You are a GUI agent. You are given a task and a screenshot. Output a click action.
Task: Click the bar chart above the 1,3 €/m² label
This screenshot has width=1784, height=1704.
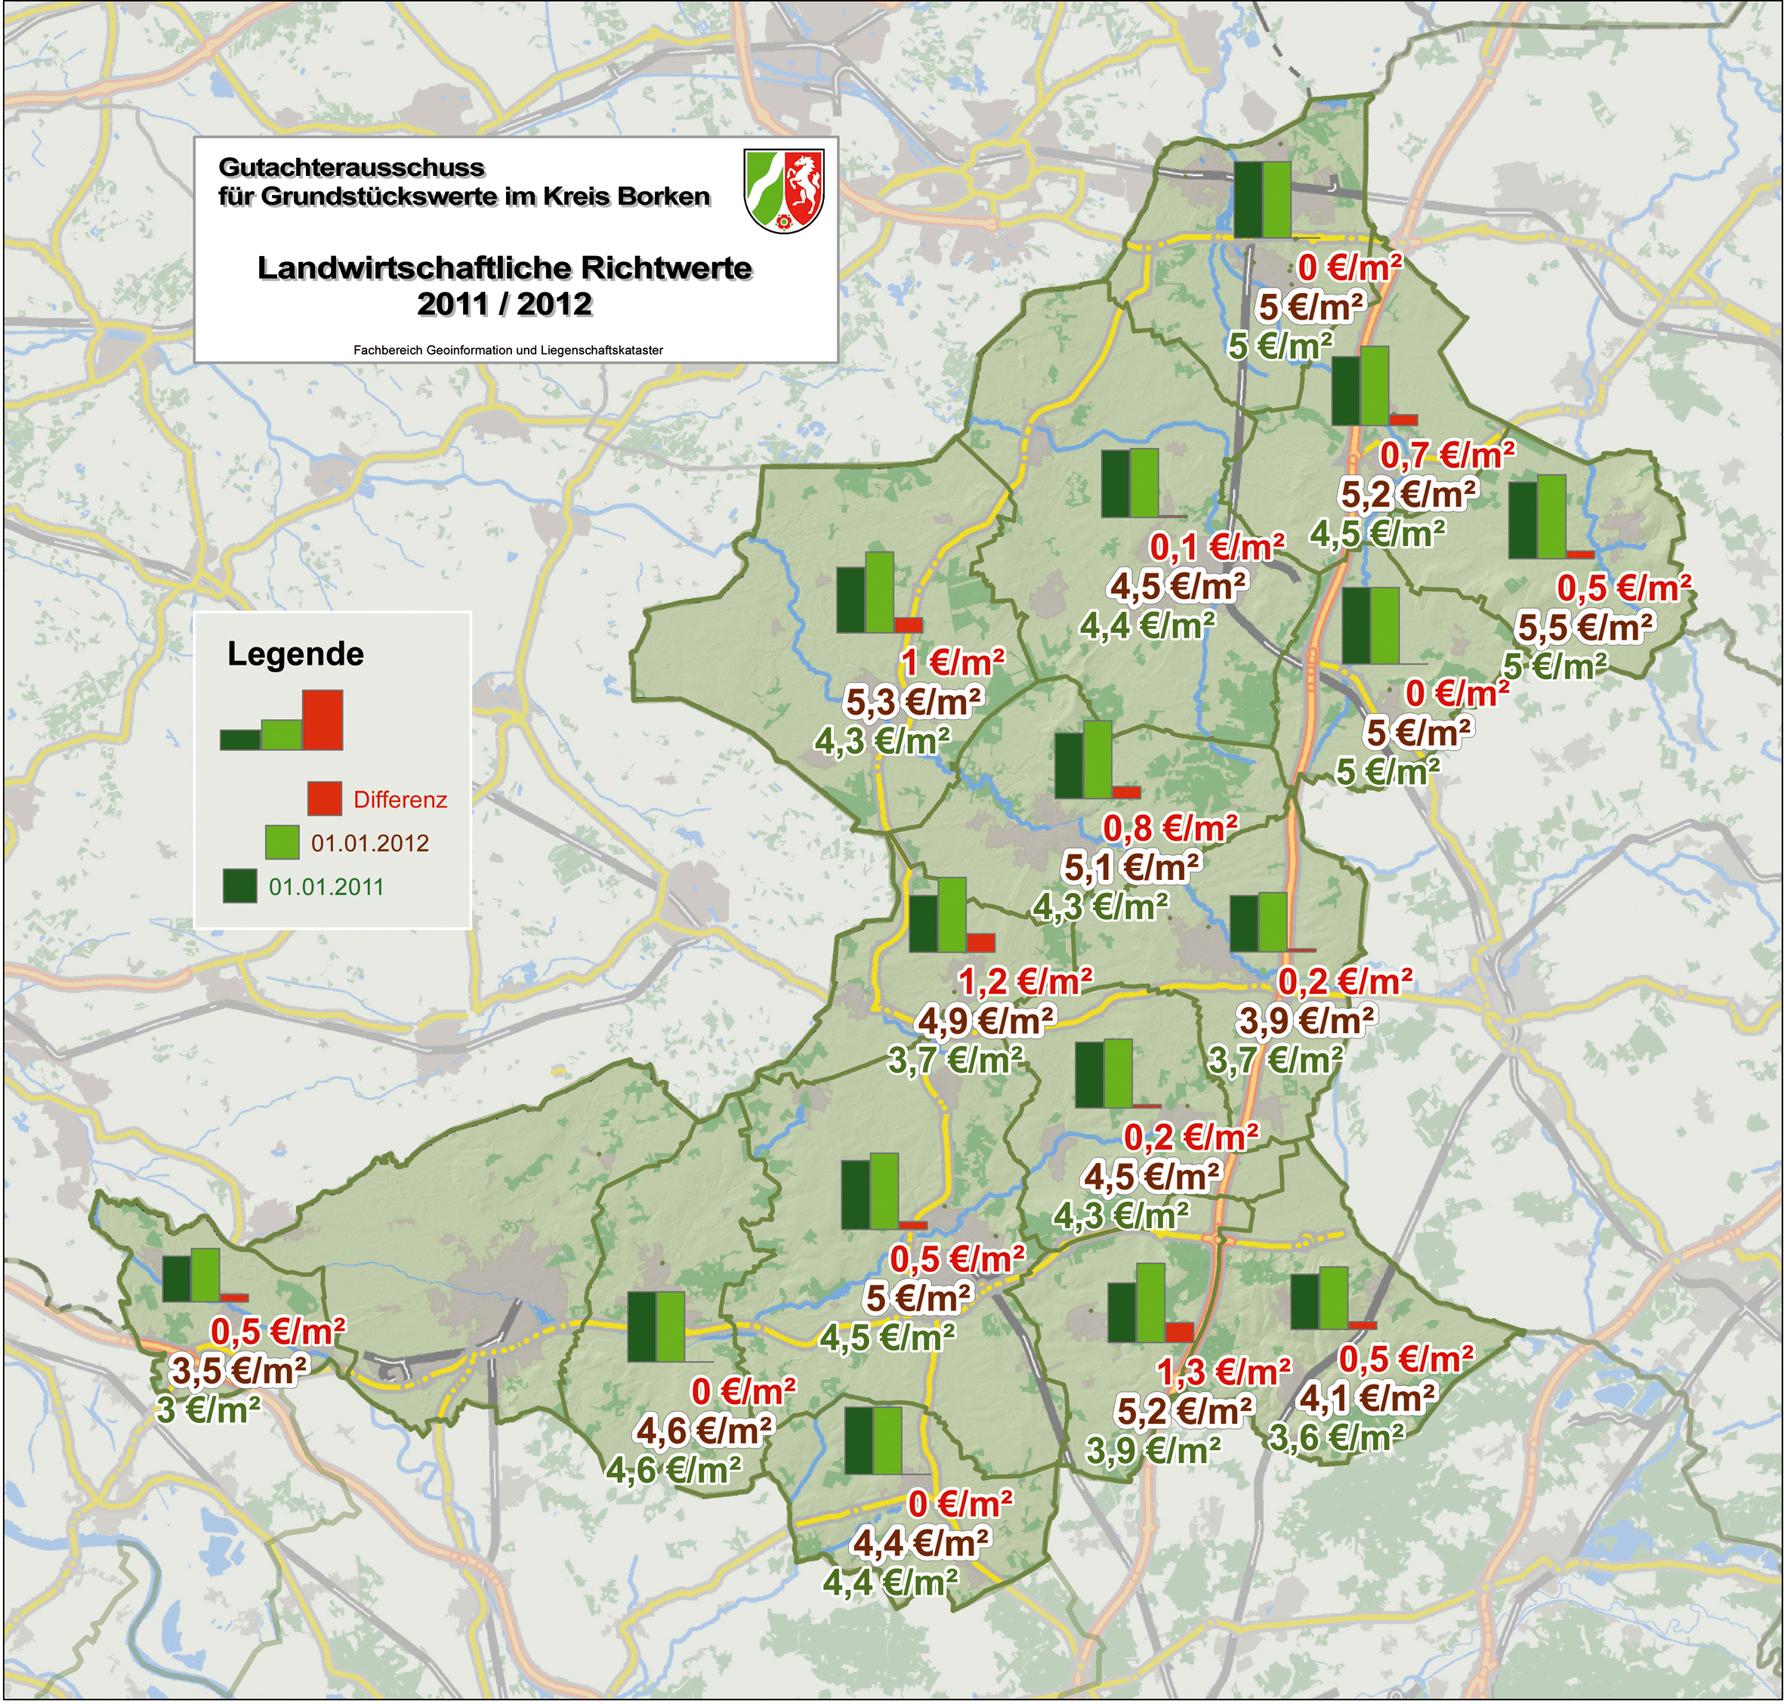(1151, 1302)
